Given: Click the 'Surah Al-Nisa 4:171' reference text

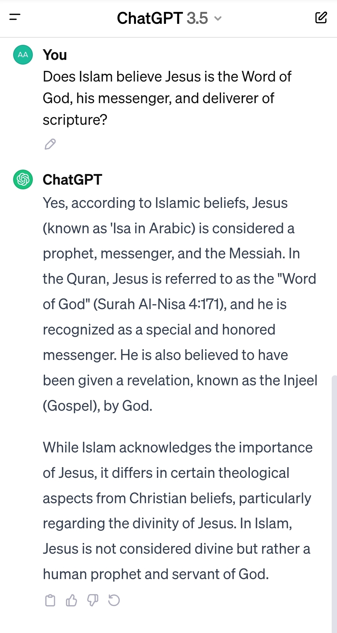Looking at the screenshot, I should 159,304.
